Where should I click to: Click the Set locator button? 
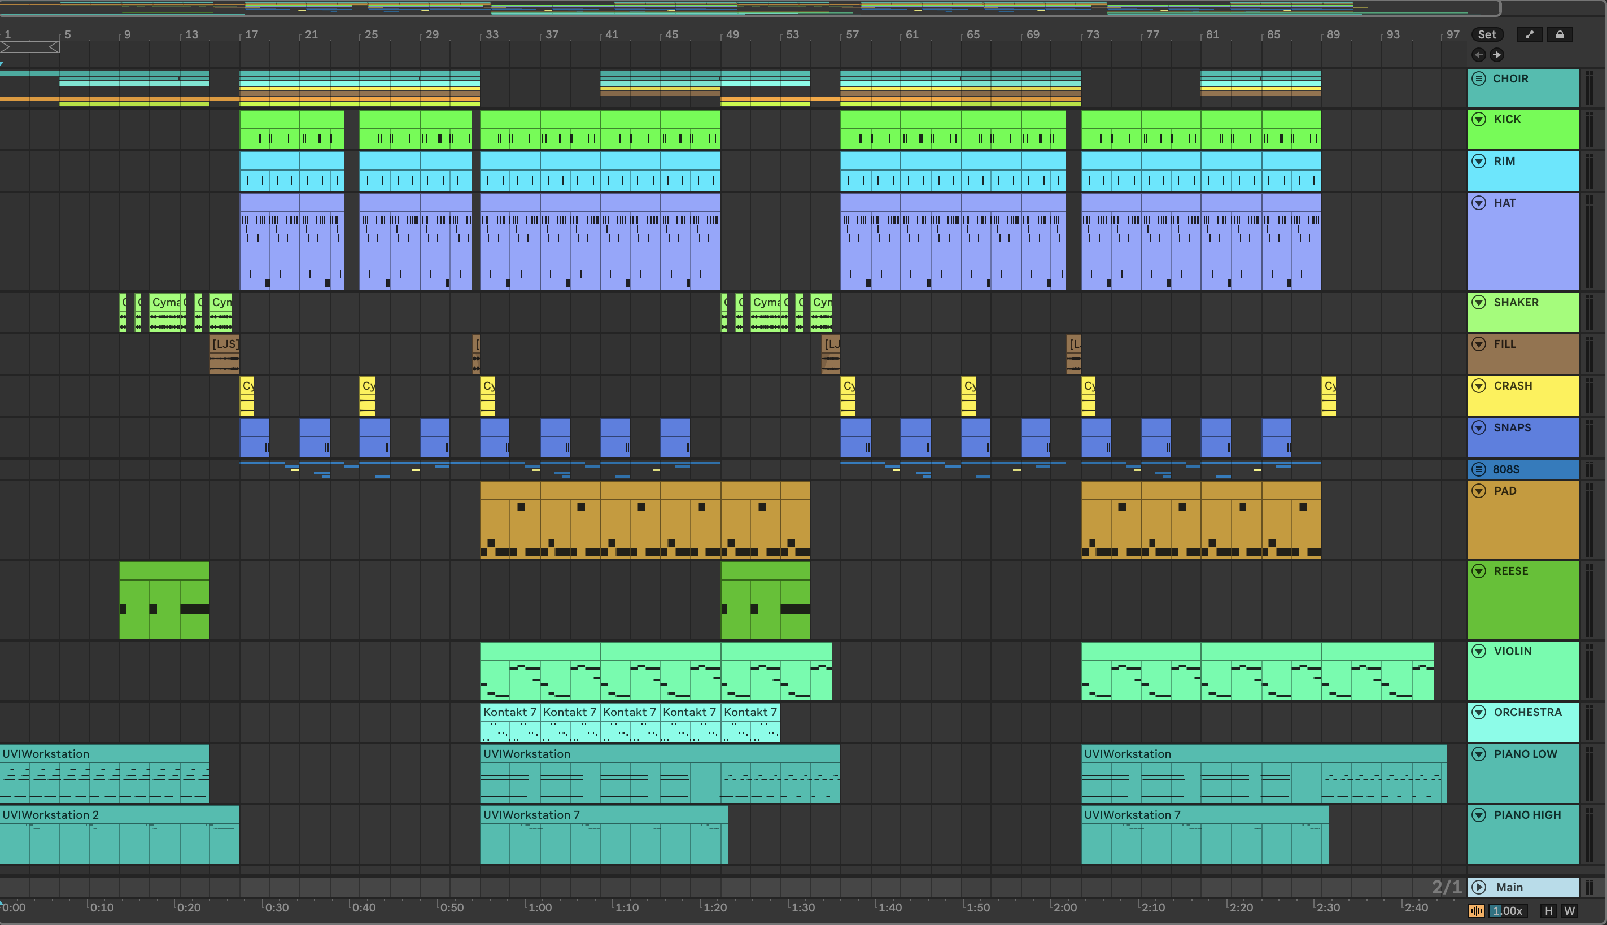click(1487, 35)
